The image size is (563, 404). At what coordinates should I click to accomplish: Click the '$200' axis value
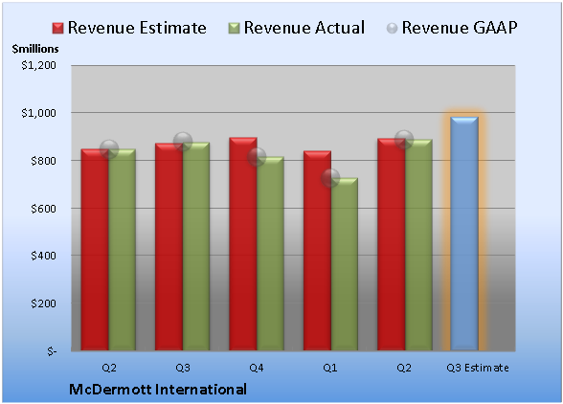tap(43, 303)
